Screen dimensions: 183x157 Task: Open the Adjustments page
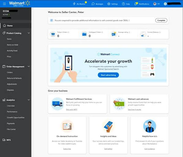pos(12,84)
